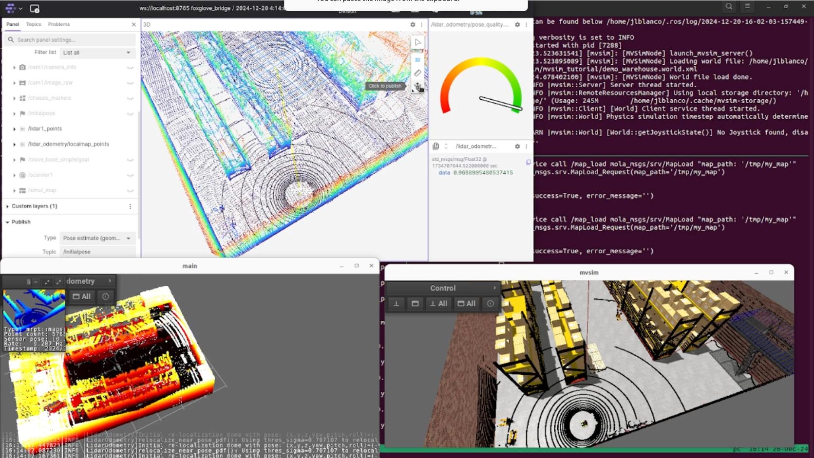Focus the Search panel settings field
The image size is (814, 458).
[x=71, y=40]
